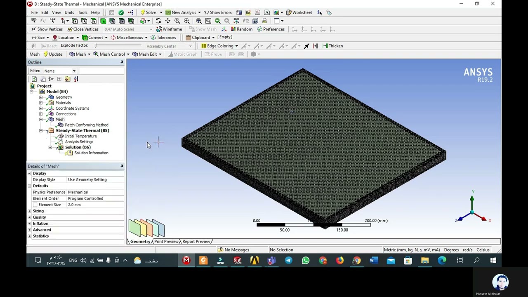Click the Refresh Search icon in Outline
Screen dimensions: 528x297
(34, 79)
